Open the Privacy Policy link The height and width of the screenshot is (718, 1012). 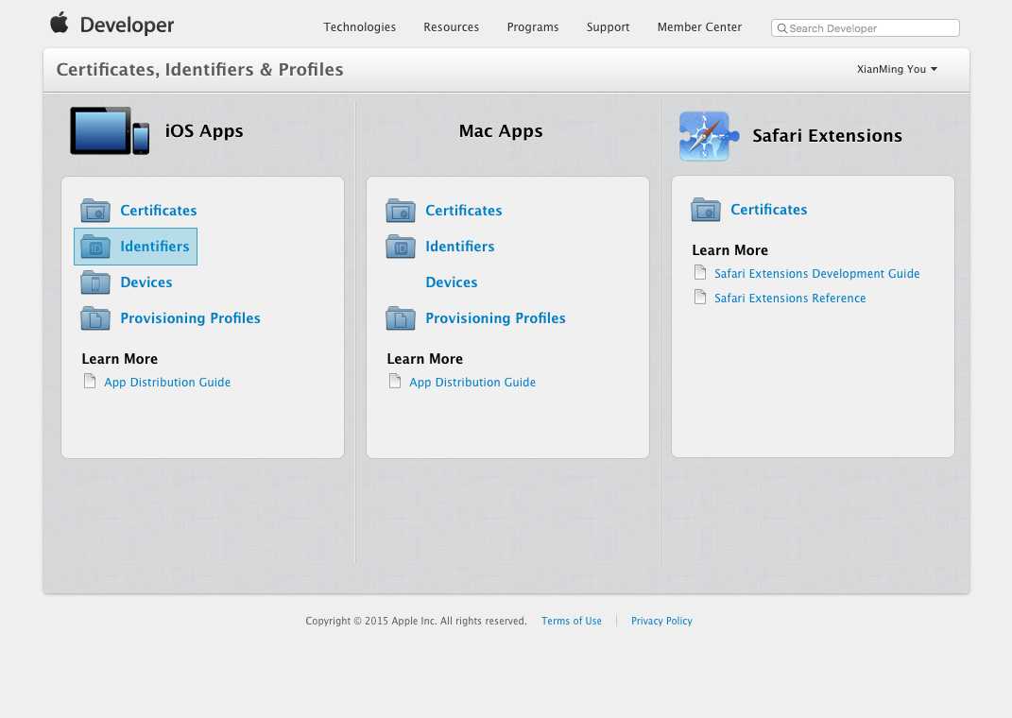coord(661,621)
